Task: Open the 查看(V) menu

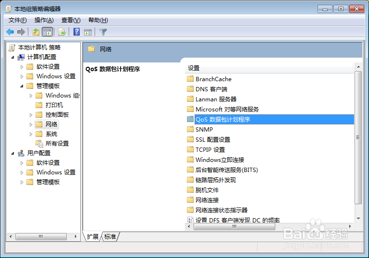Action: tap(71, 20)
